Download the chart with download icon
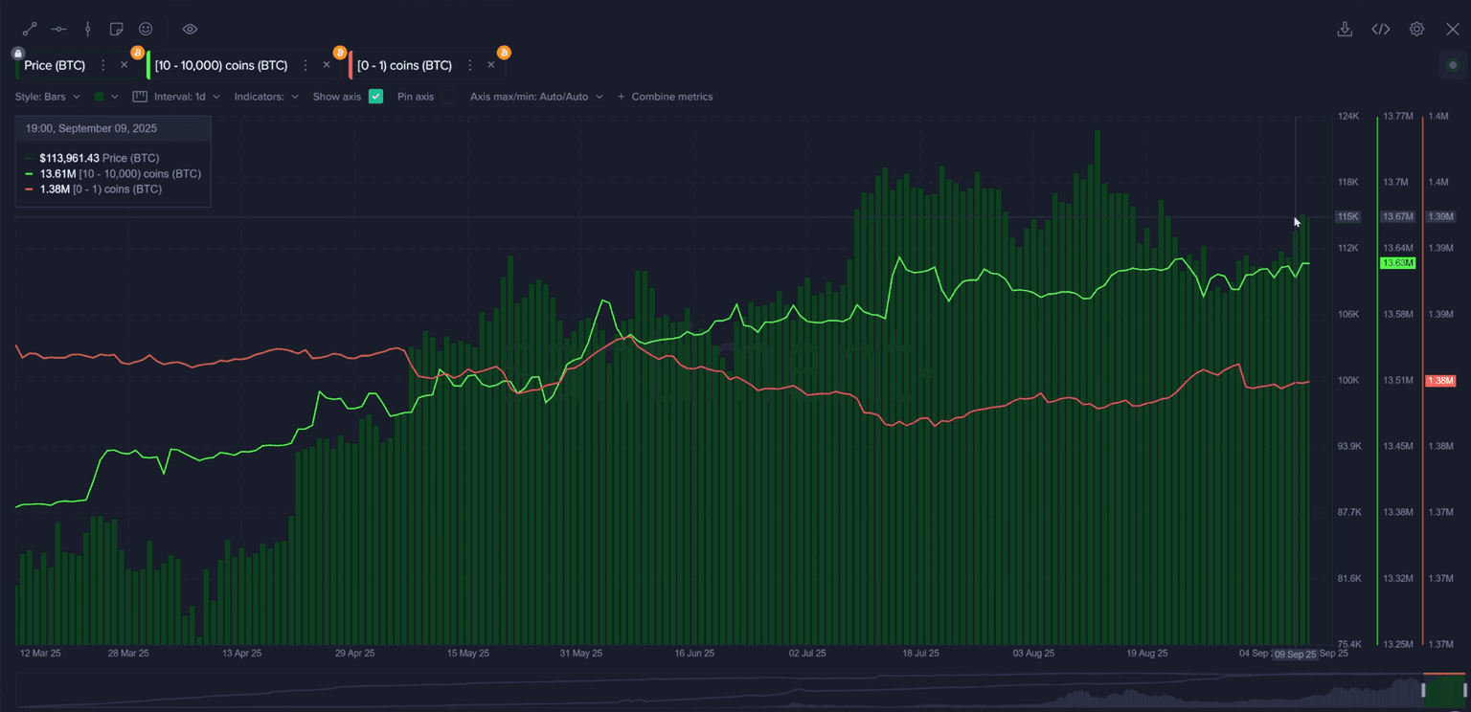Screen dimensions: 1471x712 click(x=1345, y=30)
